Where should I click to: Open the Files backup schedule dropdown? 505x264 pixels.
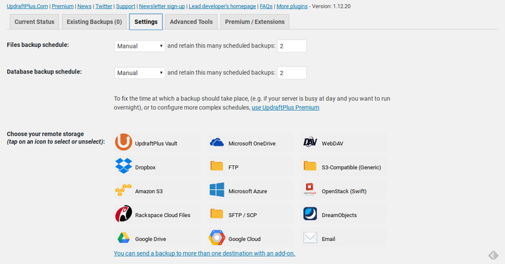[140, 46]
